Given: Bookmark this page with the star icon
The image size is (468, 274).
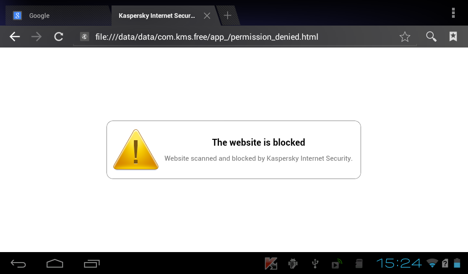Looking at the screenshot, I should [x=405, y=37].
